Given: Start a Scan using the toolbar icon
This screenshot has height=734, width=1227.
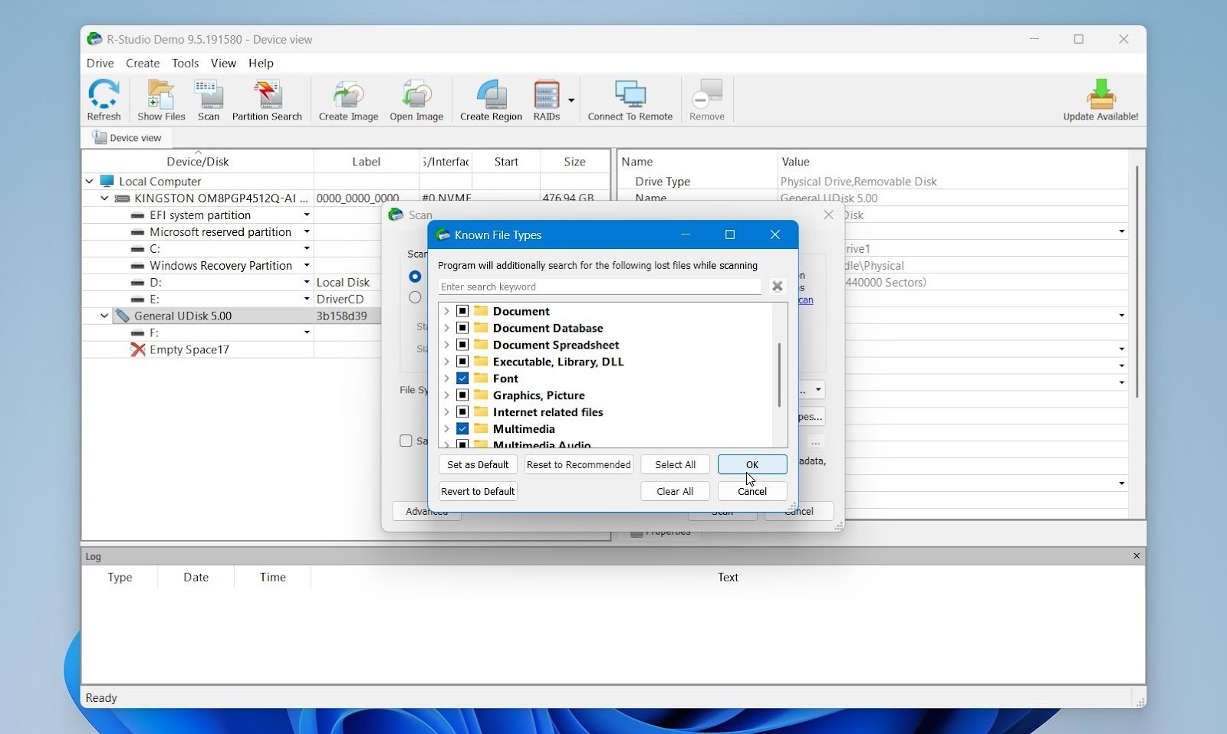Looking at the screenshot, I should coord(209,100).
